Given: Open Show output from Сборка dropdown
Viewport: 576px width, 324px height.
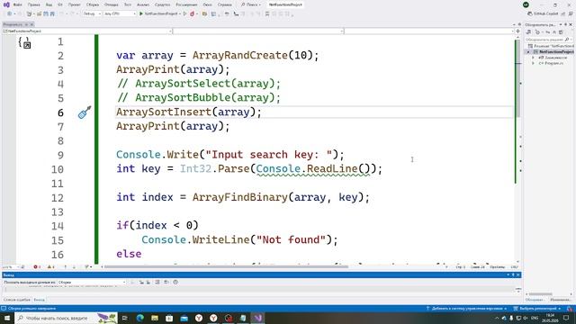Looking at the screenshot, I should [x=92, y=282].
